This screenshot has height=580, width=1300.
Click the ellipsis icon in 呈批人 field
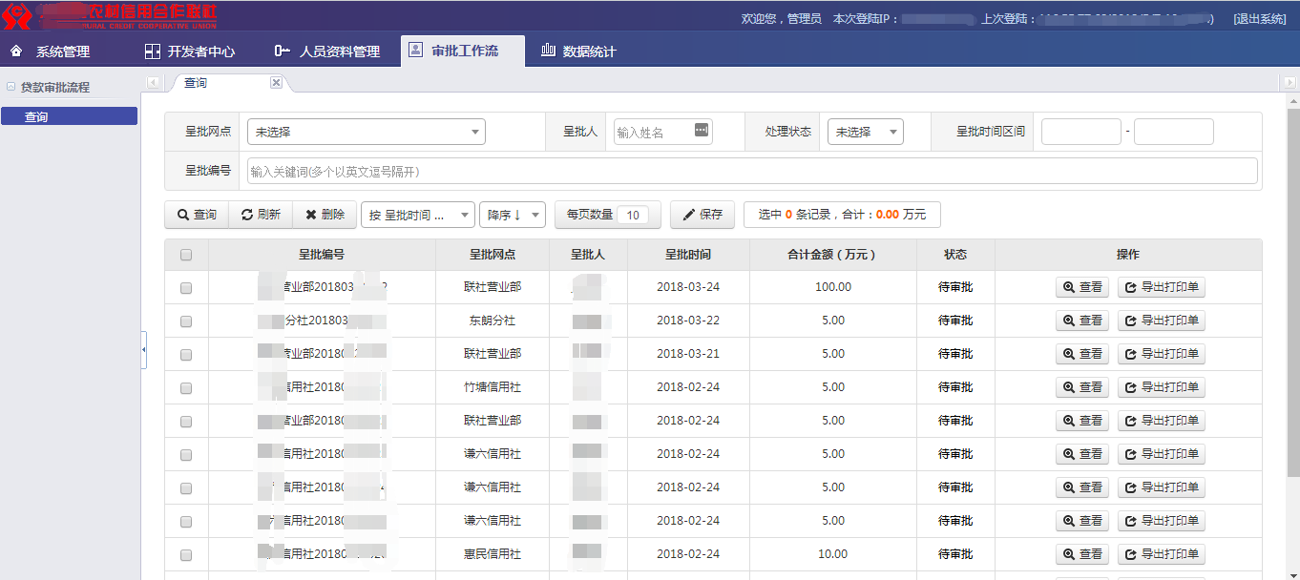[702, 131]
